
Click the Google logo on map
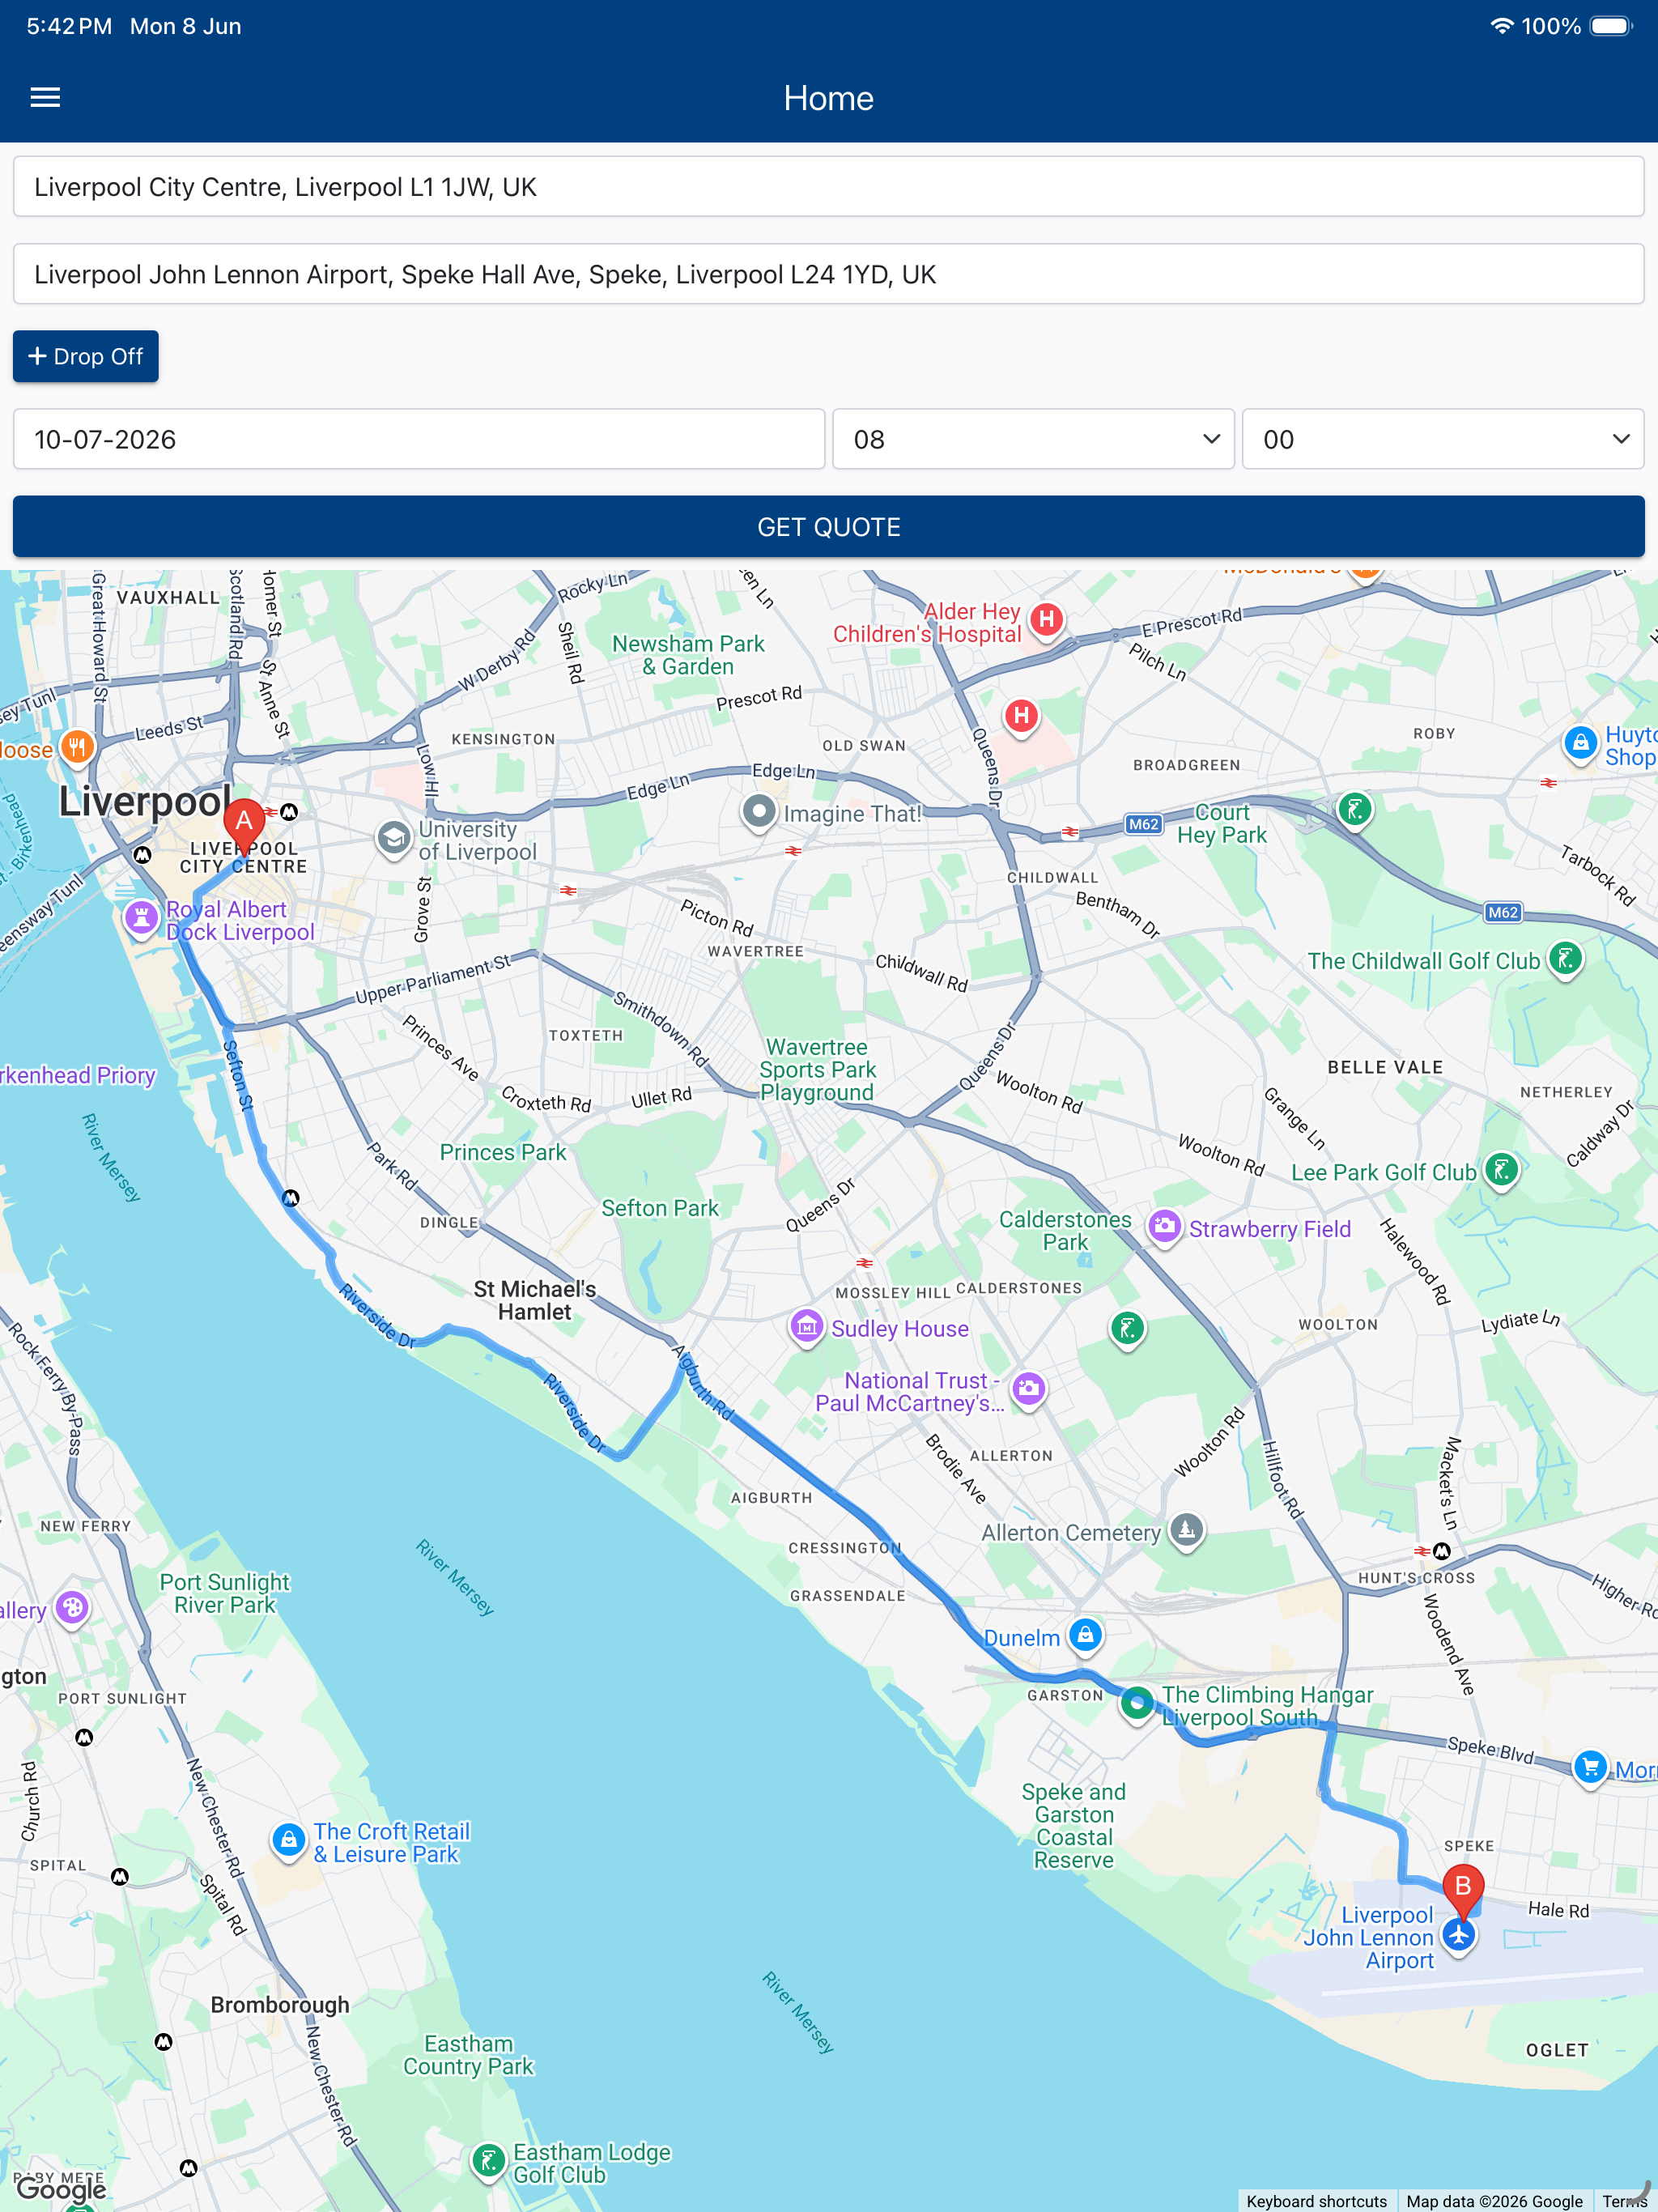tap(61, 2190)
